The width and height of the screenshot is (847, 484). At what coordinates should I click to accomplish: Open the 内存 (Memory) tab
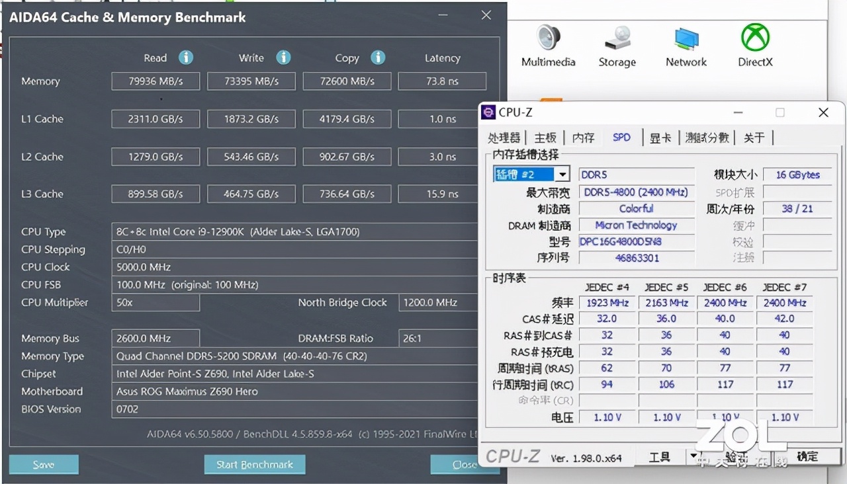tap(583, 138)
